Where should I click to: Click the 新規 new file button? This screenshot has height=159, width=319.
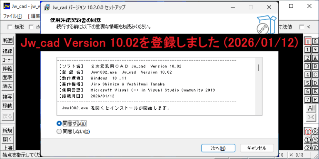(x=7, y=131)
